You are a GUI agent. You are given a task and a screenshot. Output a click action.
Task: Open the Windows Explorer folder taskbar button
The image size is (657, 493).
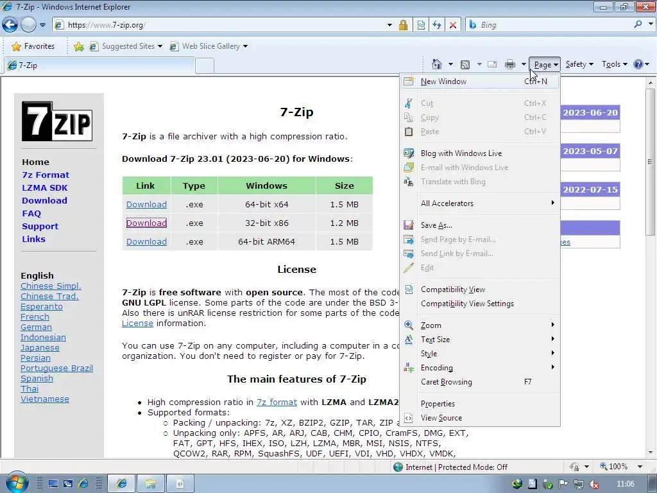pyautogui.click(x=150, y=484)
